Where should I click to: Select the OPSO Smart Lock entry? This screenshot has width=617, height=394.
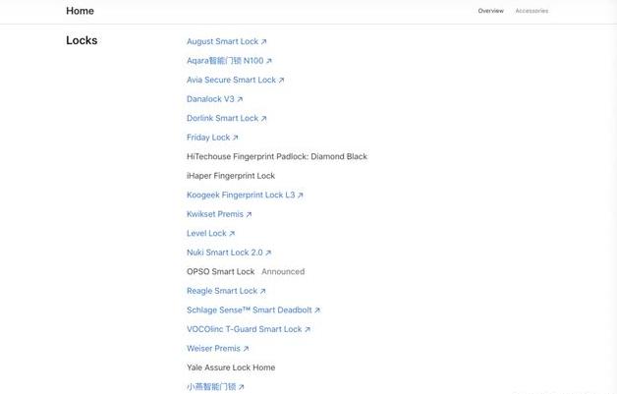coord(221,271)
